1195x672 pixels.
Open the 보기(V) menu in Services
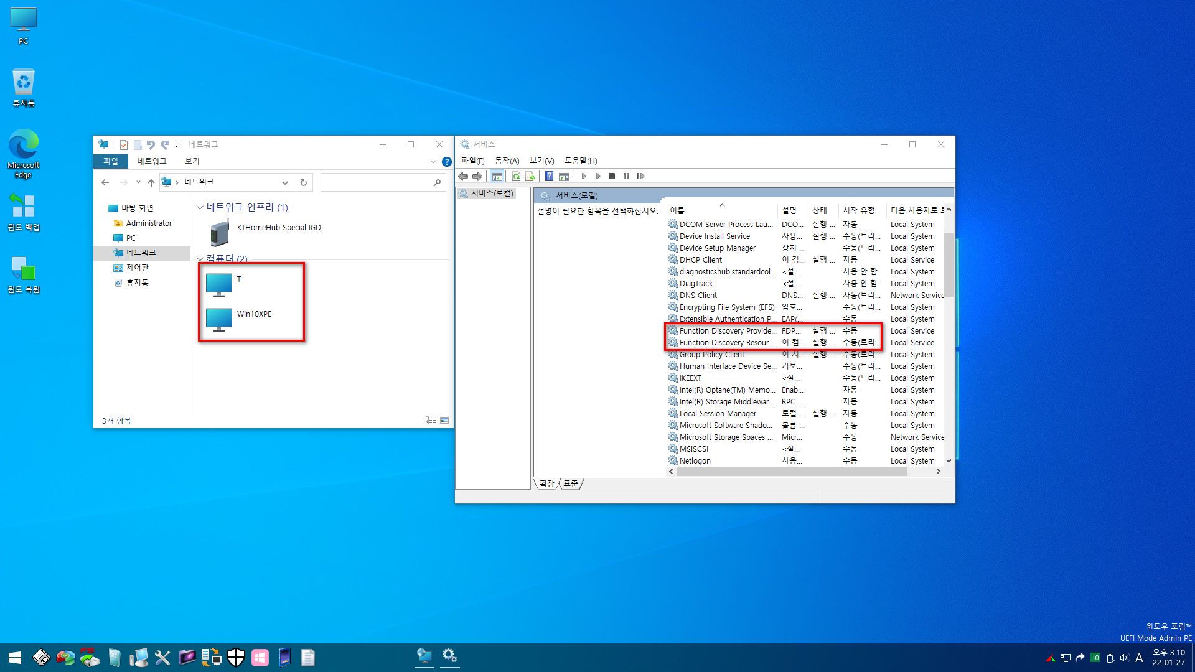pos(541,161)
